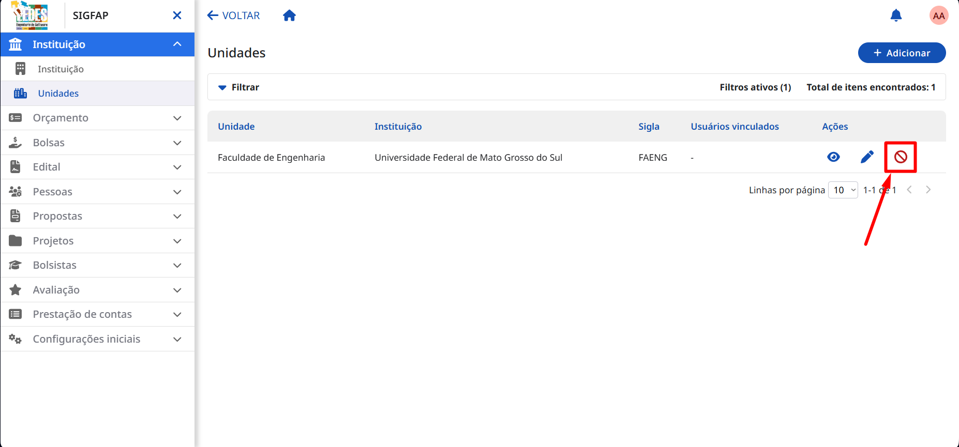This screenshot has width=959, height=447.
Task: Click the Faculdade de Engenharia cell
Action: [x=271, y=158]
